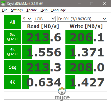Viewport: 111px width, 102px height.
Task: Click the CrystalDiskMark title bar icon
Action: (3, 4)
